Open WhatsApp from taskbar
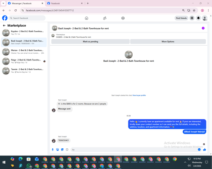Screen dimensions: 212x169 [29, 166]
